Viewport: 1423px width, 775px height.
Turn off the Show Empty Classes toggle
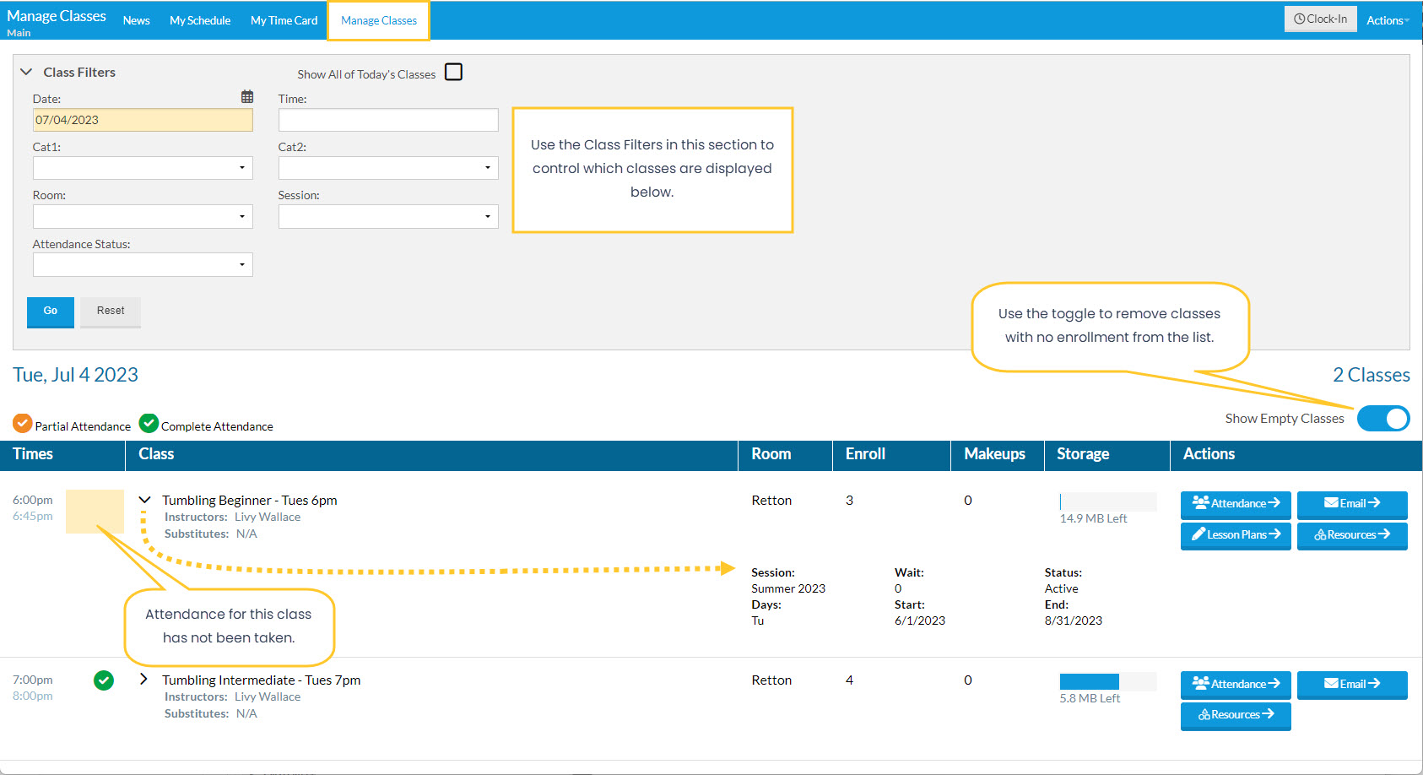click(1383, 419)
